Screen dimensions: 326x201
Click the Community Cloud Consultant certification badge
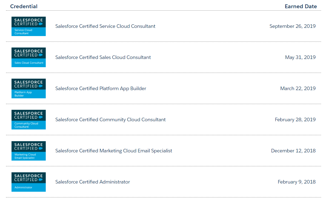[28, 120]
